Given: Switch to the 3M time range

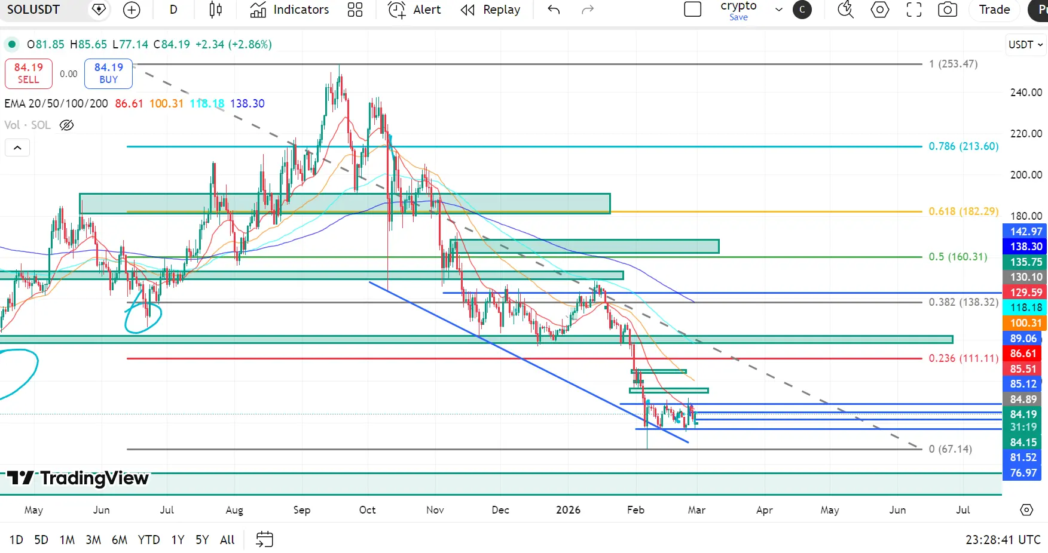Looking at the screenshot, I should pos(93,540).
